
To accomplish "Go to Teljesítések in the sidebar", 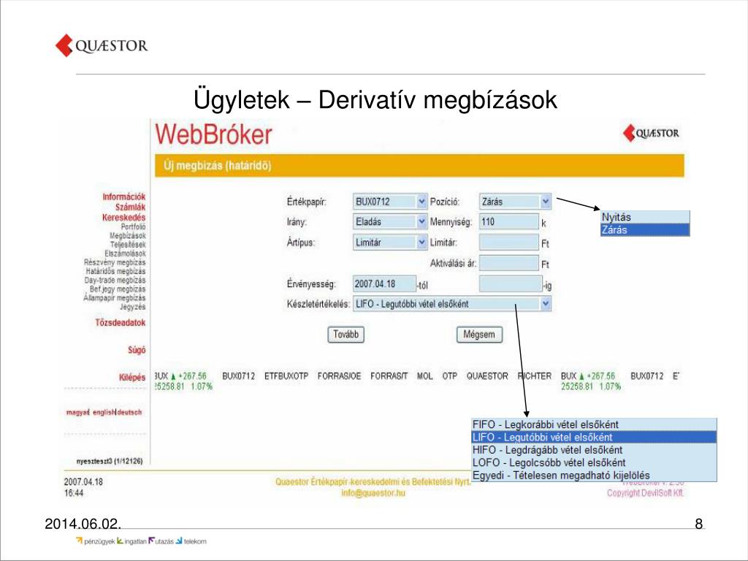I will (x=128, y=245).
